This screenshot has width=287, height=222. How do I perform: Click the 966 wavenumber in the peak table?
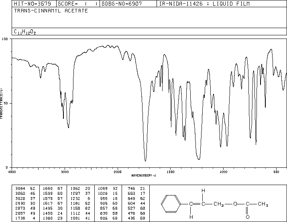click(104, 198)
